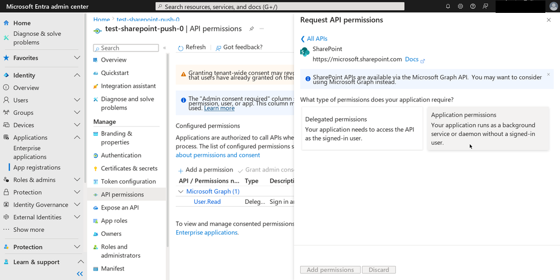Collapse the left navigation with double chevron
The width and height of the screenshot is (560, 280).
(x=80, y=274)
